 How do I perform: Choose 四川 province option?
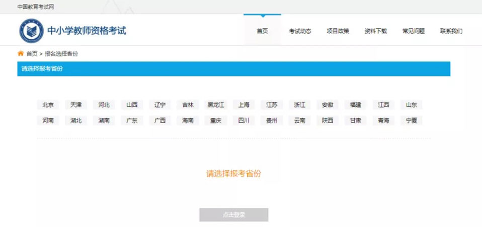coord(244,121)
